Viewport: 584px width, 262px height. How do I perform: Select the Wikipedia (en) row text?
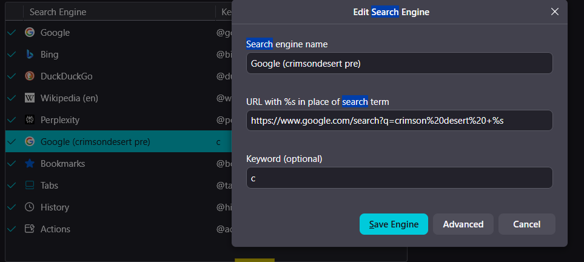[x=69, y=98]
